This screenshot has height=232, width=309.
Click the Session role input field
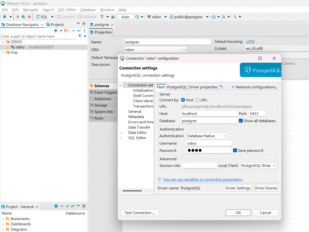point(199,165)
